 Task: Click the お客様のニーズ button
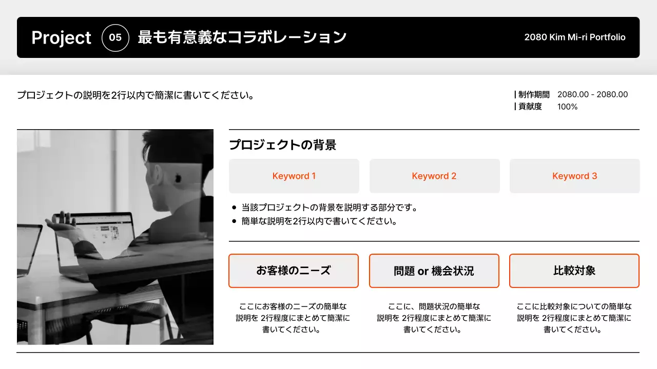(x=294, y=271)
